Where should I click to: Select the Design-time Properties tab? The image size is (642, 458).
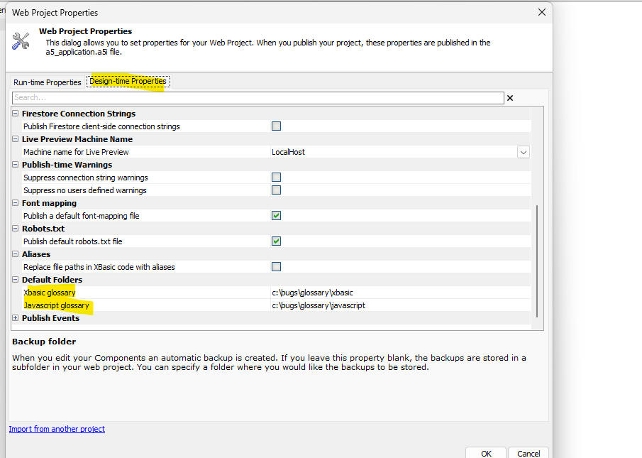point(128,82)
